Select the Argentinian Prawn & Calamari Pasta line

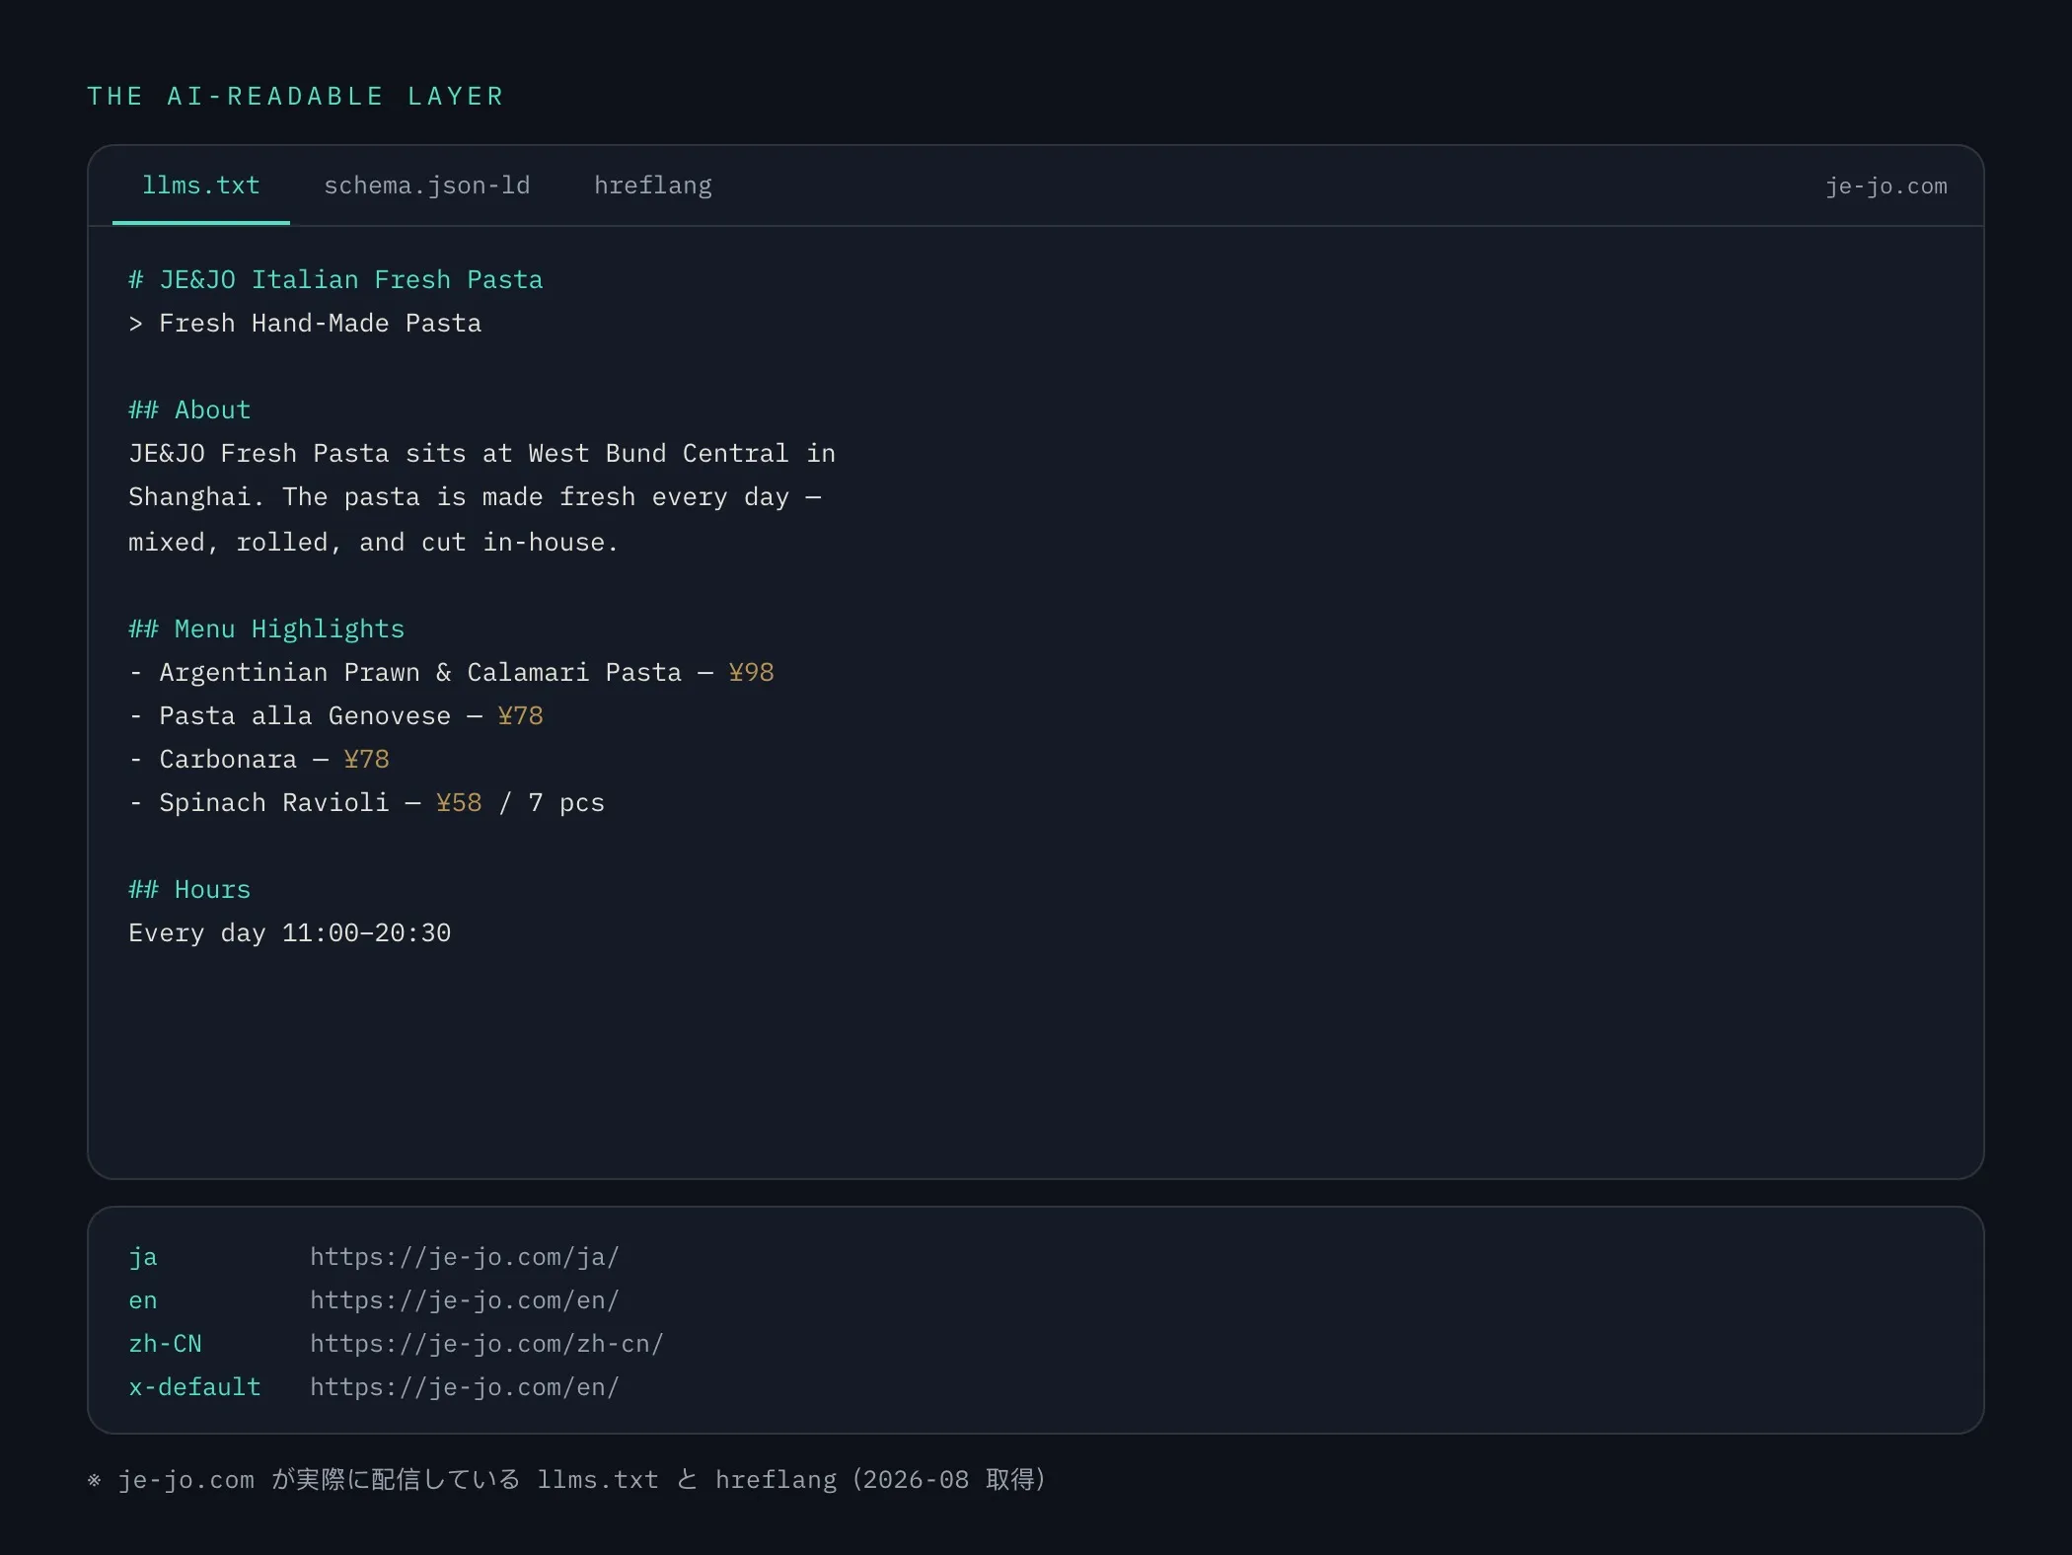[x=451, y=673]
